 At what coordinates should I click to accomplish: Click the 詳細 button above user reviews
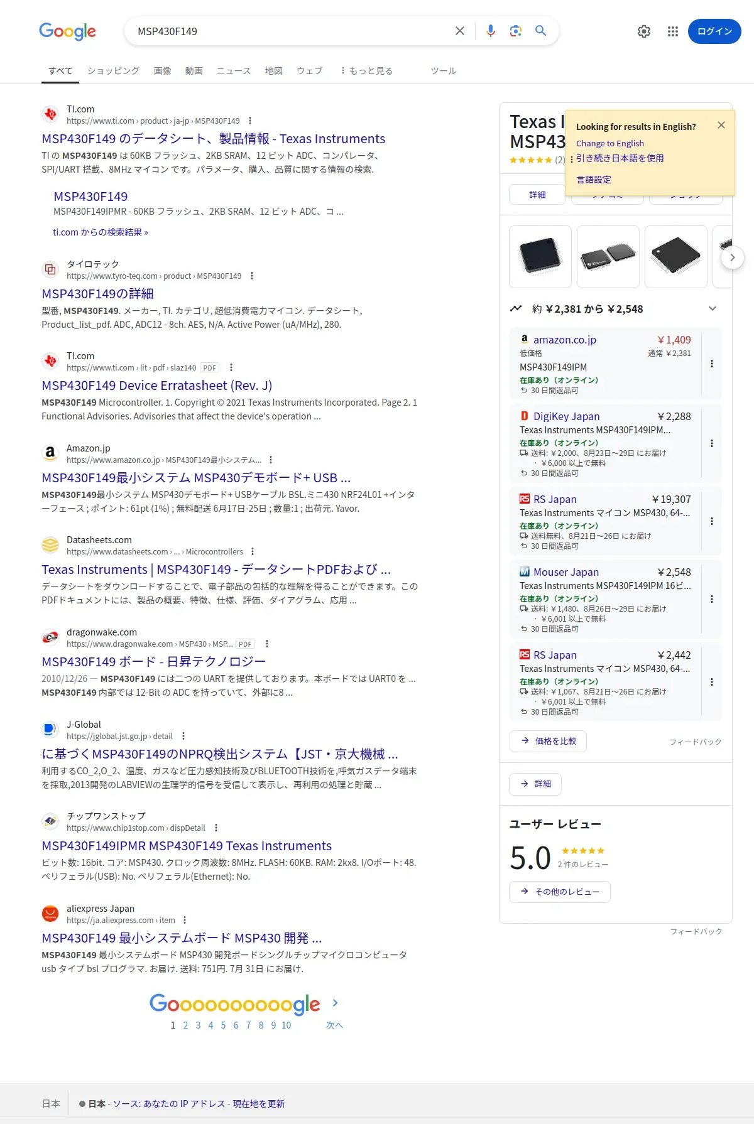point(535,784)
